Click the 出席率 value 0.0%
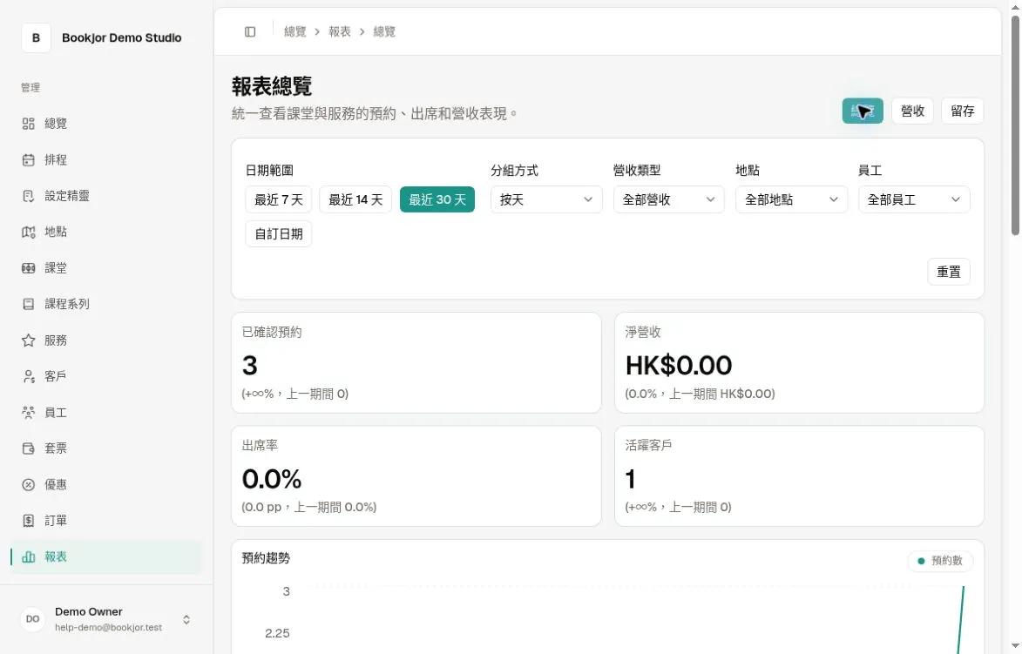1022x654 pixels. point(272,480)
